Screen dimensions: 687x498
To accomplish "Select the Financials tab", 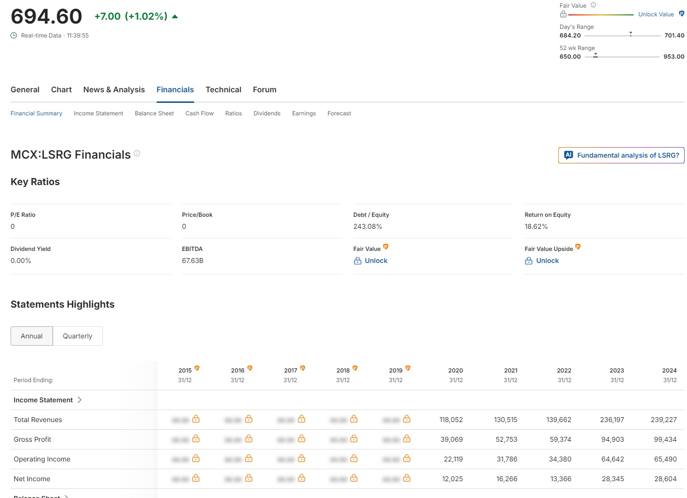I will click(x=175, y=89).
